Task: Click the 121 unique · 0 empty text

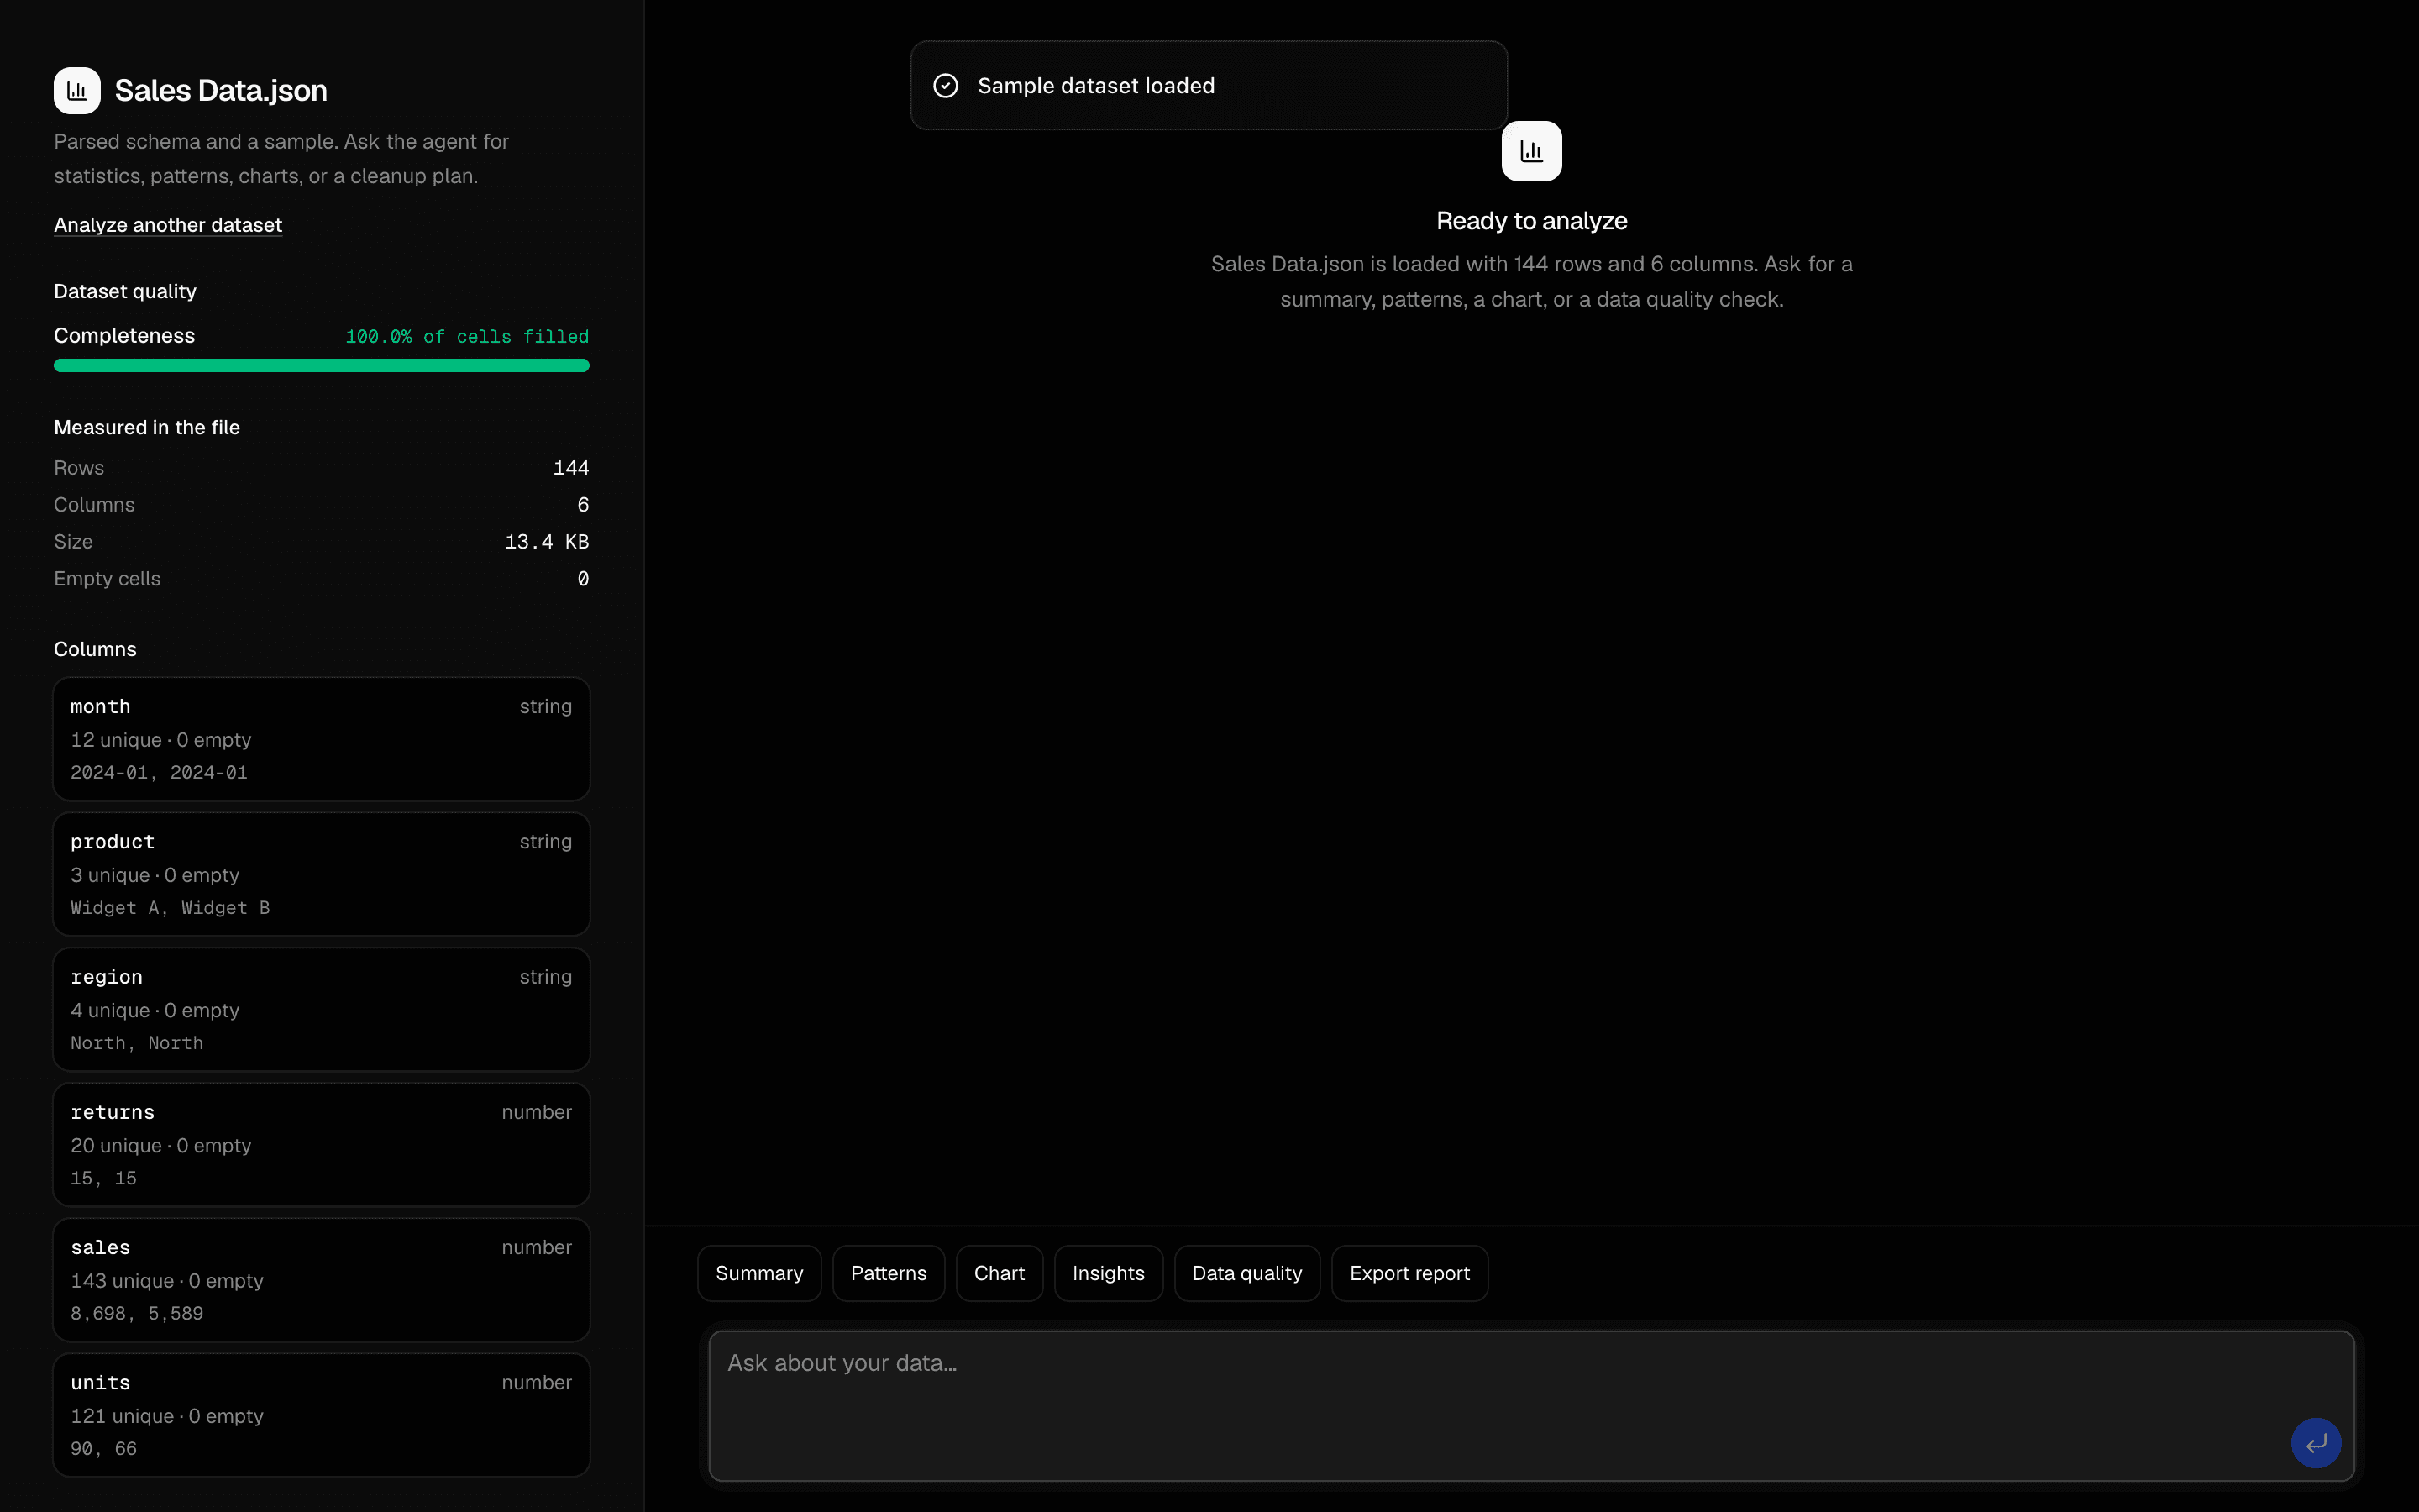Action: (x=167, y=1416)
